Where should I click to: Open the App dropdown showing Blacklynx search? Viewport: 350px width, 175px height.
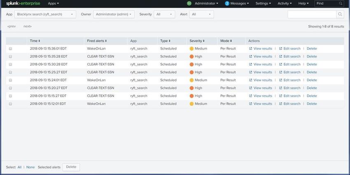point(45,14)
